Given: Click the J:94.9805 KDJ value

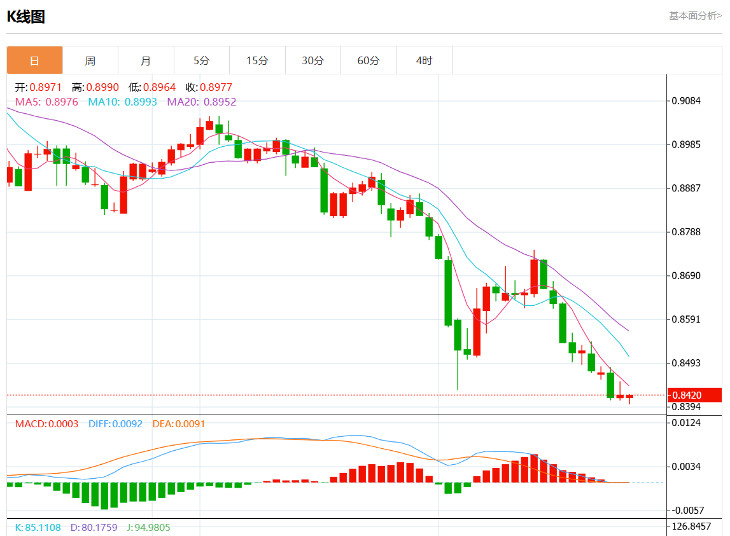Looking at the screenshot, I should (x=148, y=528).
